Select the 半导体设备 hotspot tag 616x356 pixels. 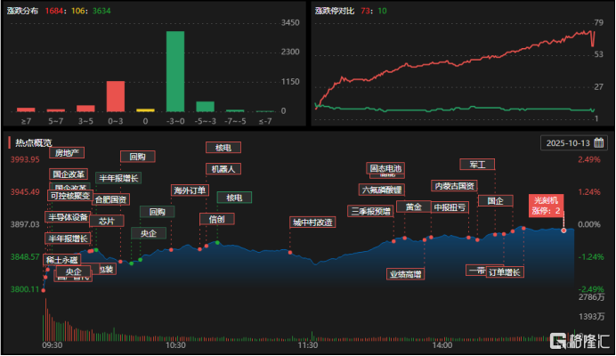click(x=68, y=217)
